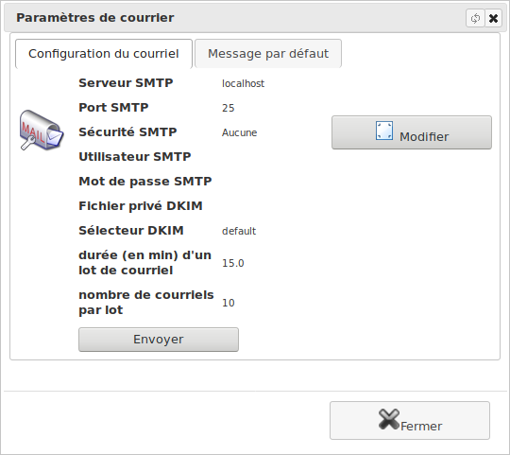Image resolution: width=510 pixels, height=455 pixels.
Task: Click the localhost server value
Action: (x=243, y=83)
